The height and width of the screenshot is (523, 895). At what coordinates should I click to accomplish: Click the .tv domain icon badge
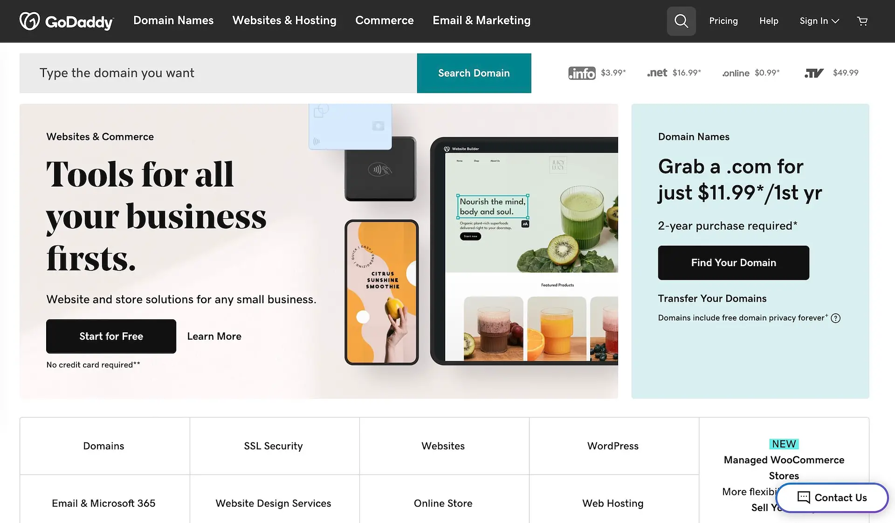point(814,74)
